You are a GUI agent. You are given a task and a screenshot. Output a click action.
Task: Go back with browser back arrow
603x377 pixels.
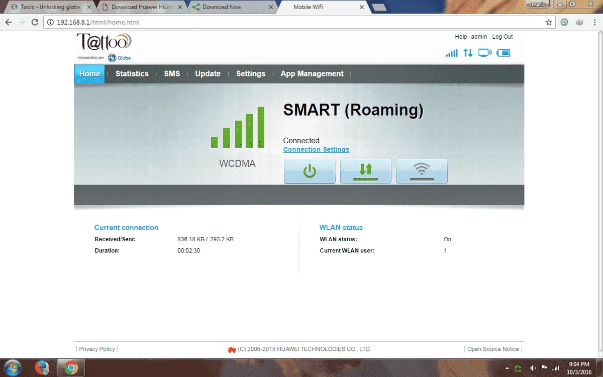pos(9,22)
